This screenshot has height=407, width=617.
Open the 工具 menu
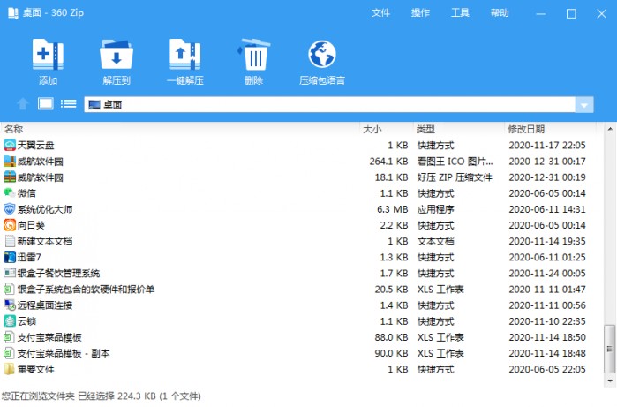(460, 13)
